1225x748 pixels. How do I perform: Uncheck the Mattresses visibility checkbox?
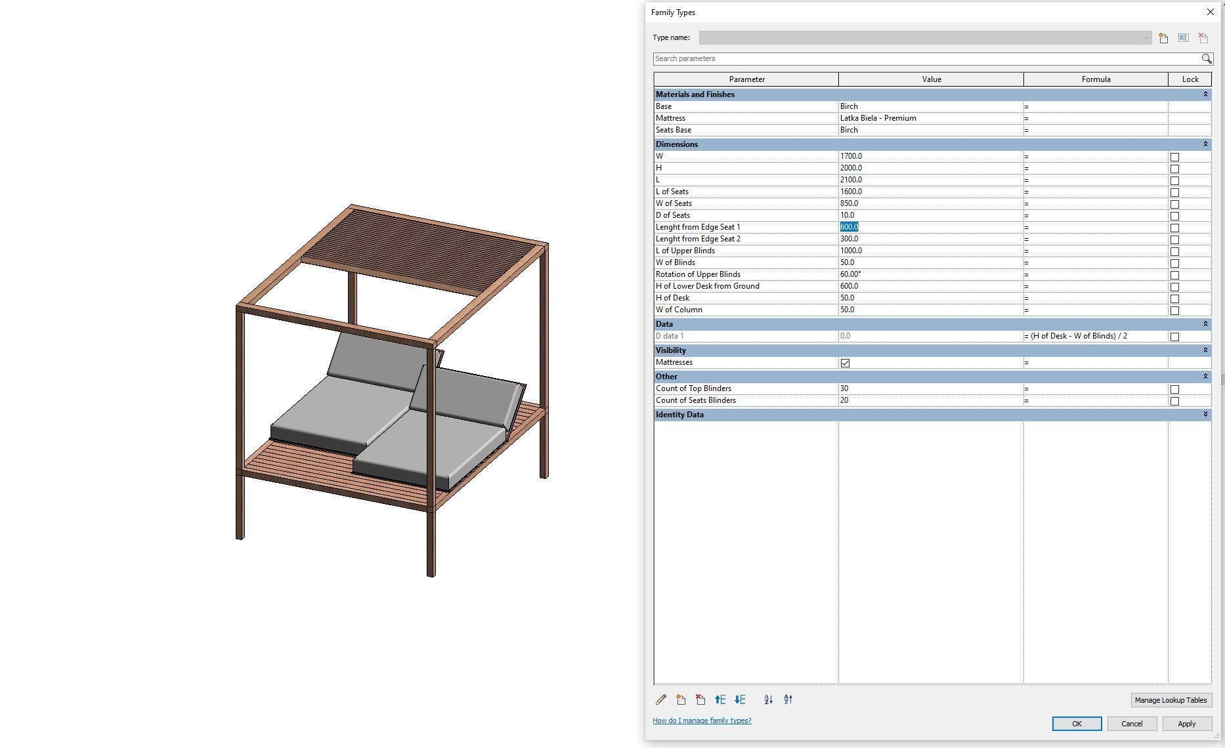pos(845,363)
